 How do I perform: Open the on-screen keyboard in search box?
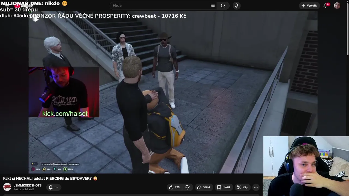click(x=213, y=6)
